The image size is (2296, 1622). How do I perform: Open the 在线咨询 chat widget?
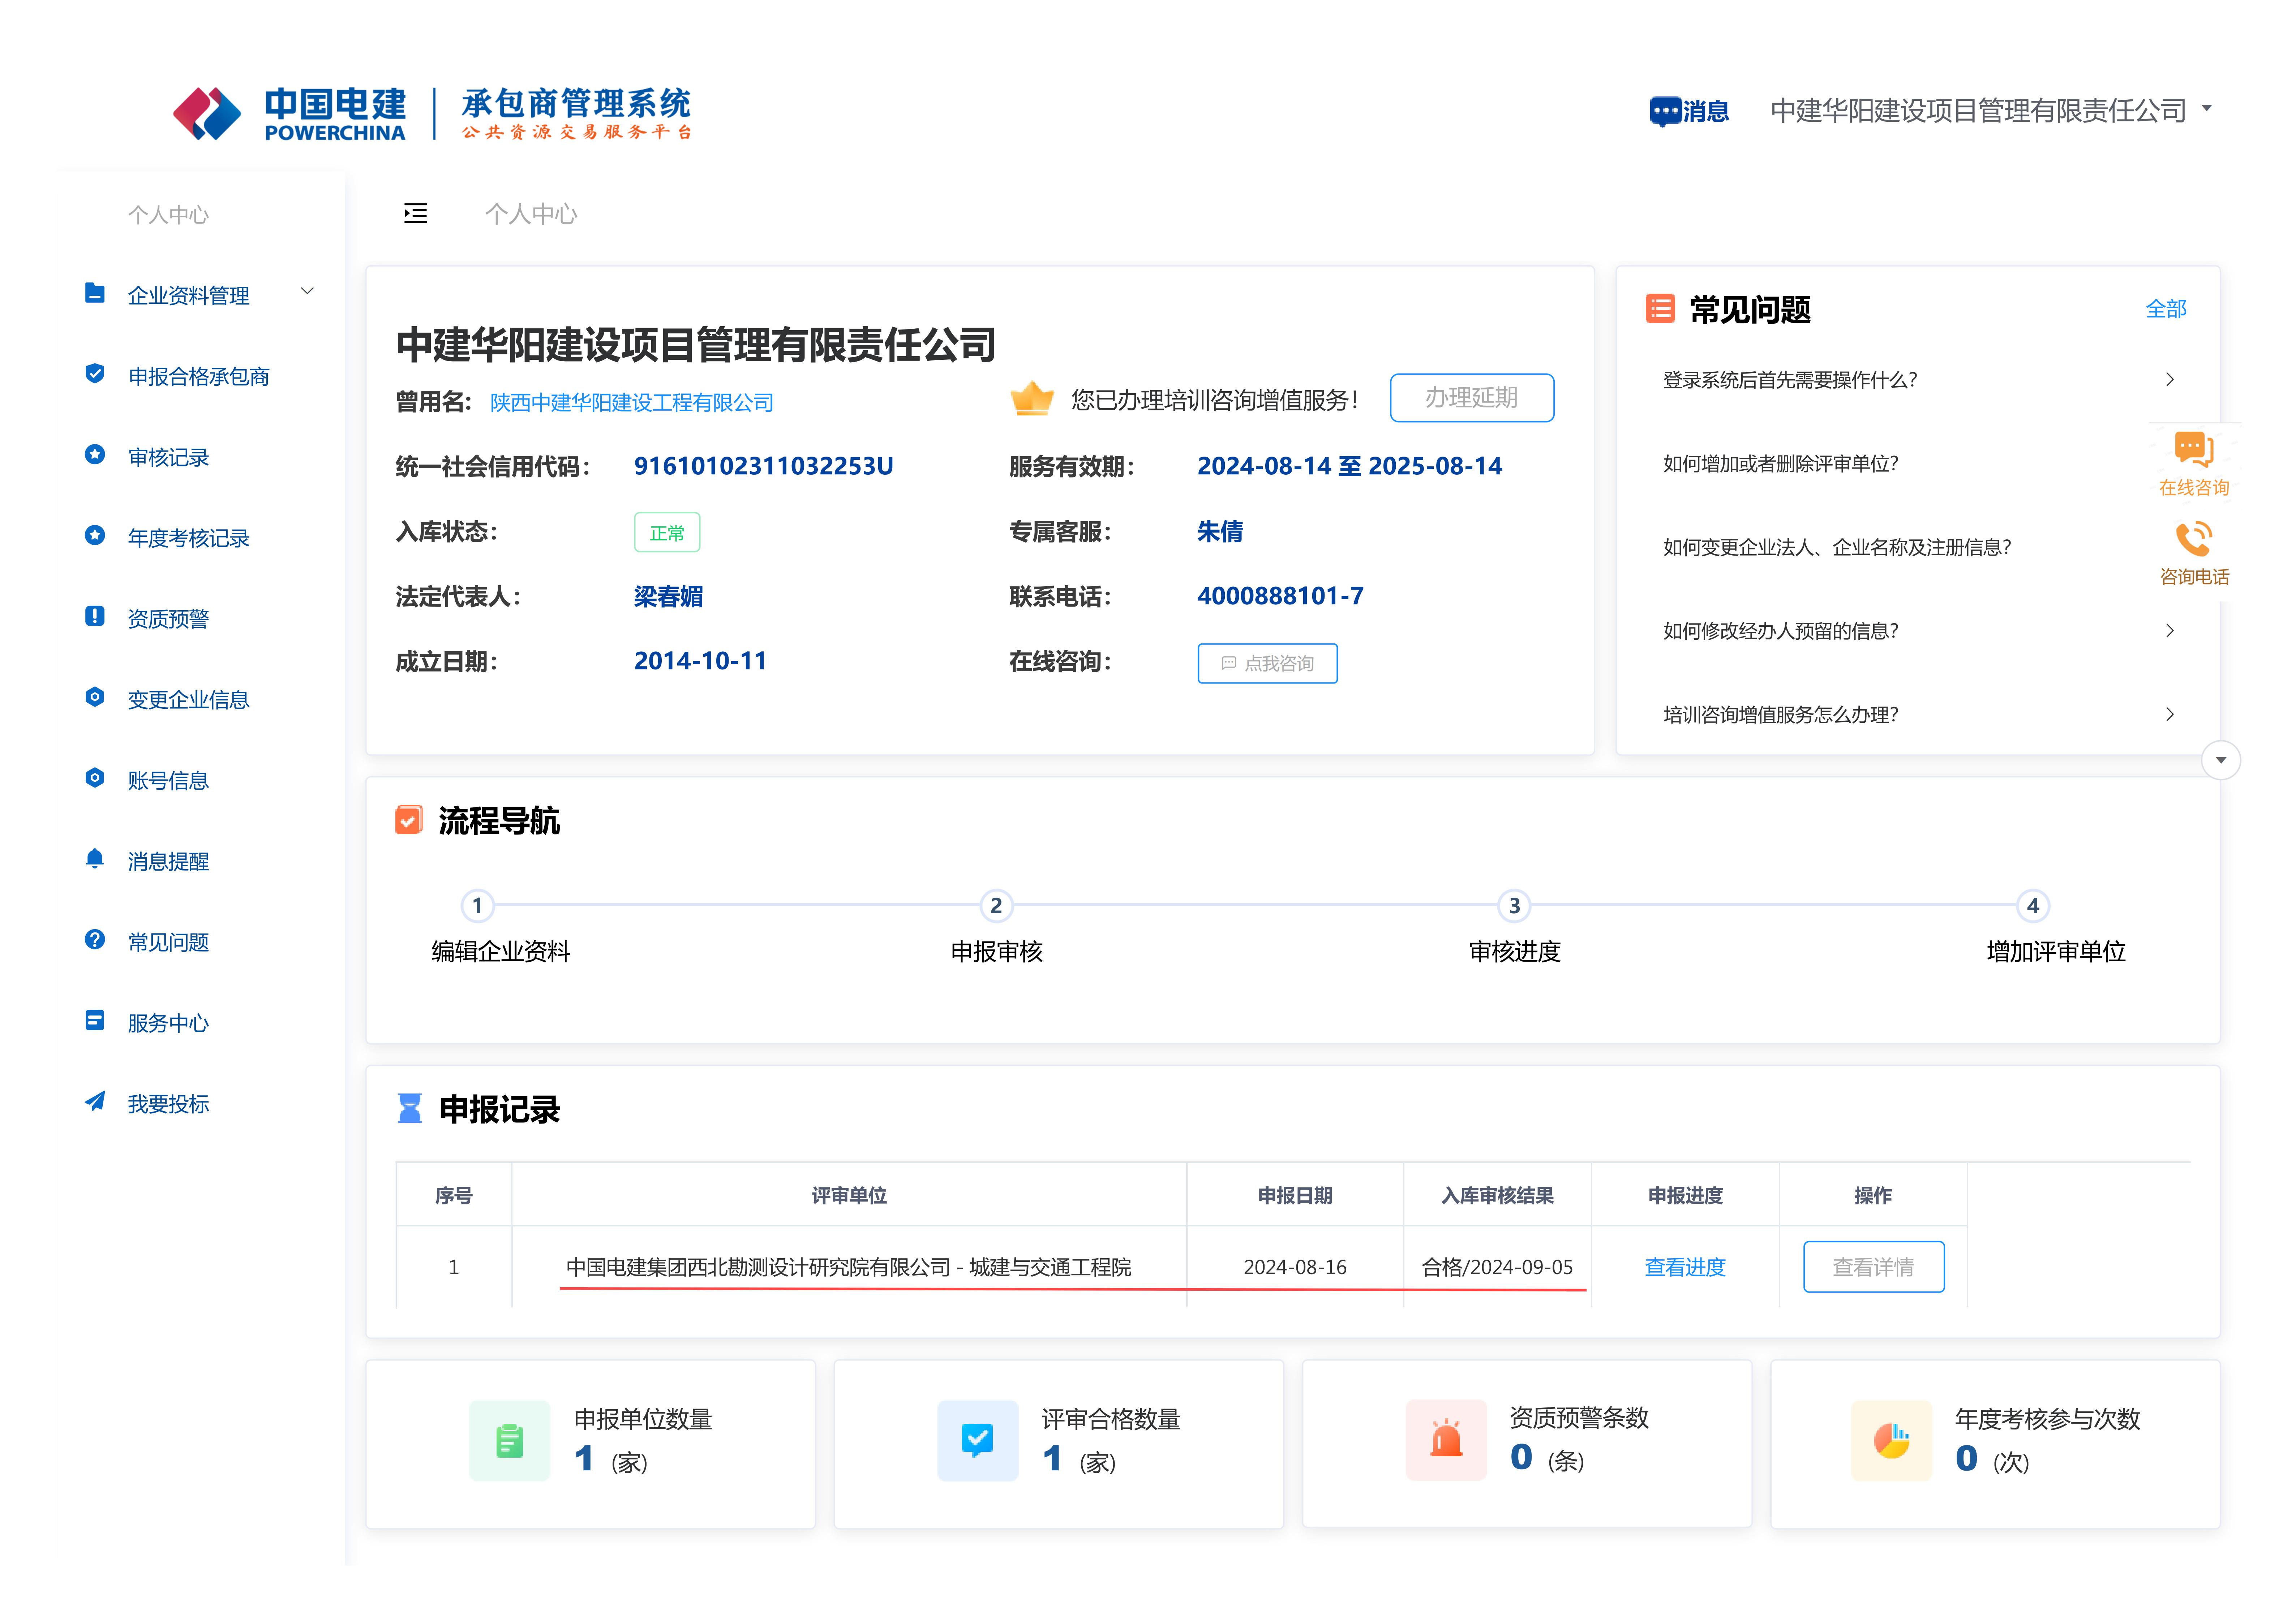2194,465
